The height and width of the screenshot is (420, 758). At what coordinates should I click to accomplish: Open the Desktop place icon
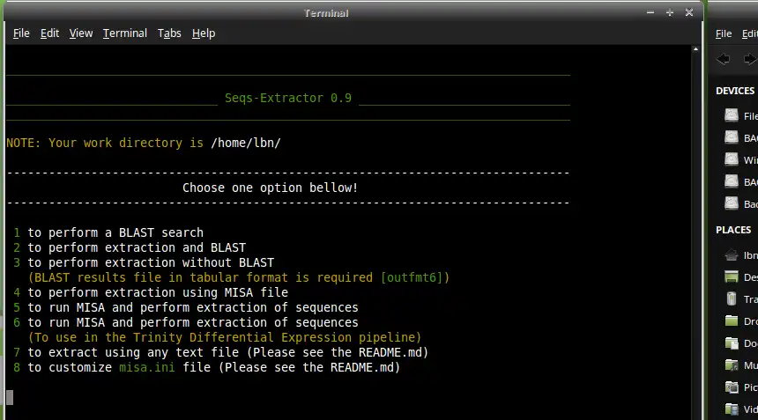pyautogui.click(x=732, y=276)
